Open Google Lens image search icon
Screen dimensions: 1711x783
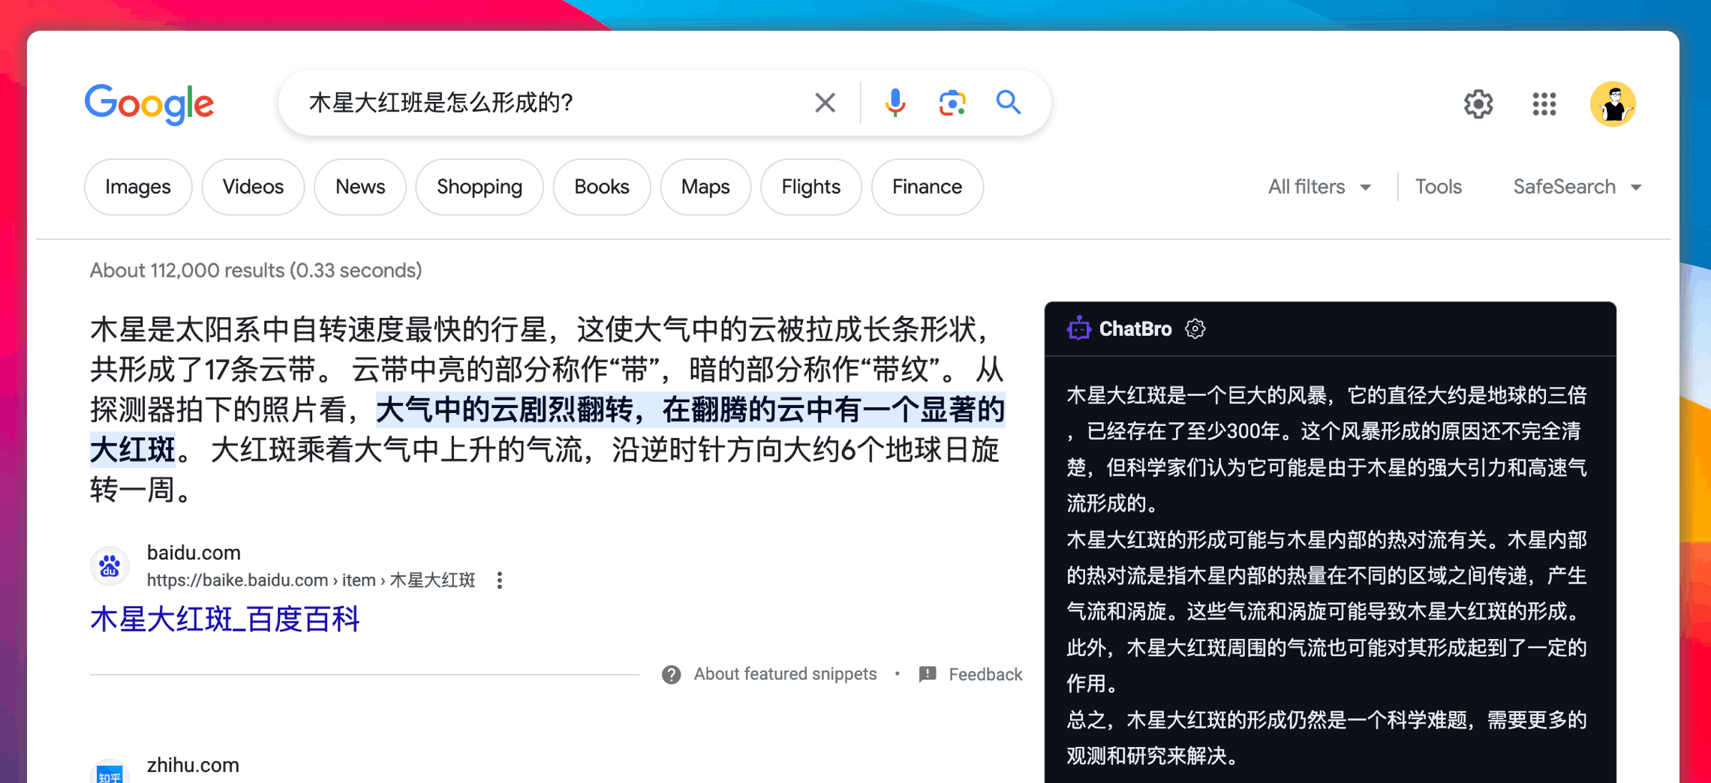pos(952,103)
